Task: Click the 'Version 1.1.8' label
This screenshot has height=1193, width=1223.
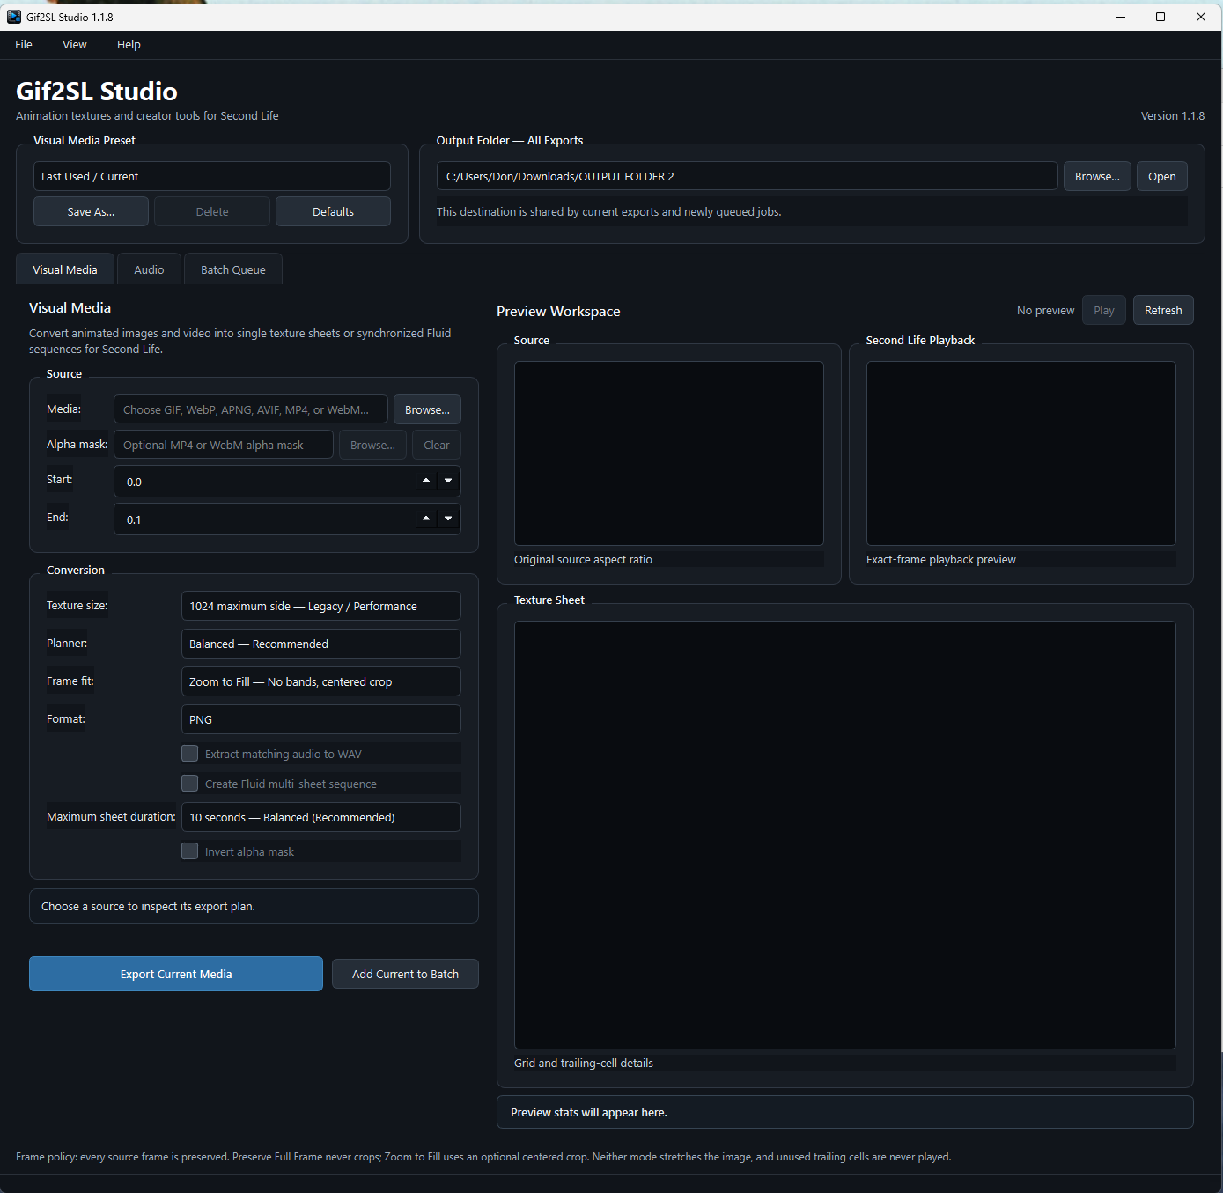Action: [1173, 115]
